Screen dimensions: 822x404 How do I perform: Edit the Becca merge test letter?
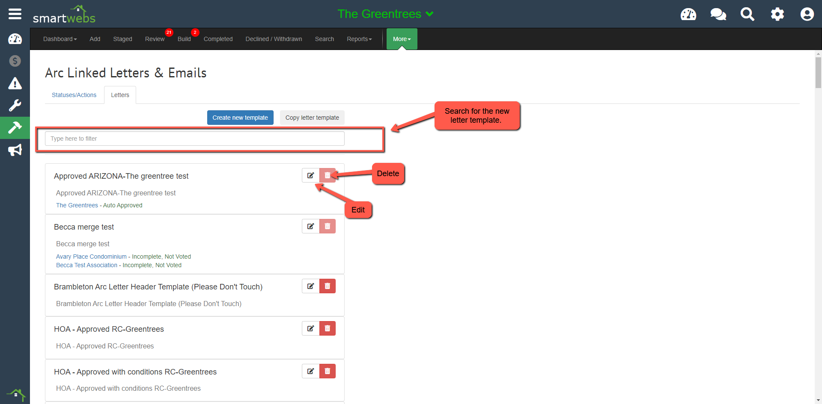pos(311,226)
